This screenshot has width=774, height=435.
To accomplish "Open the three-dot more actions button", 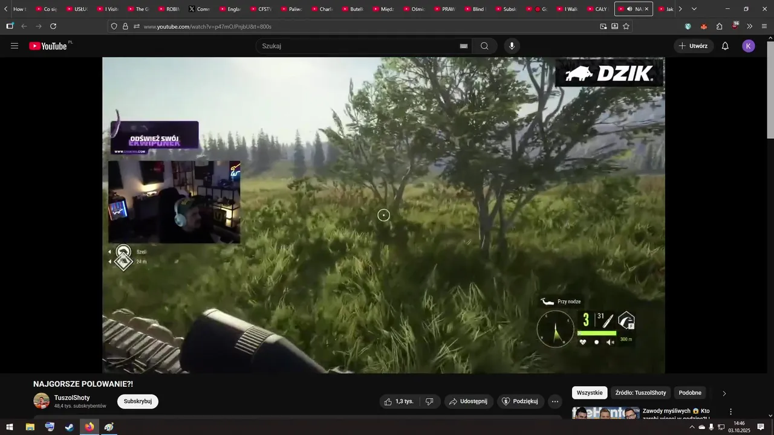I will click(555, 401).
